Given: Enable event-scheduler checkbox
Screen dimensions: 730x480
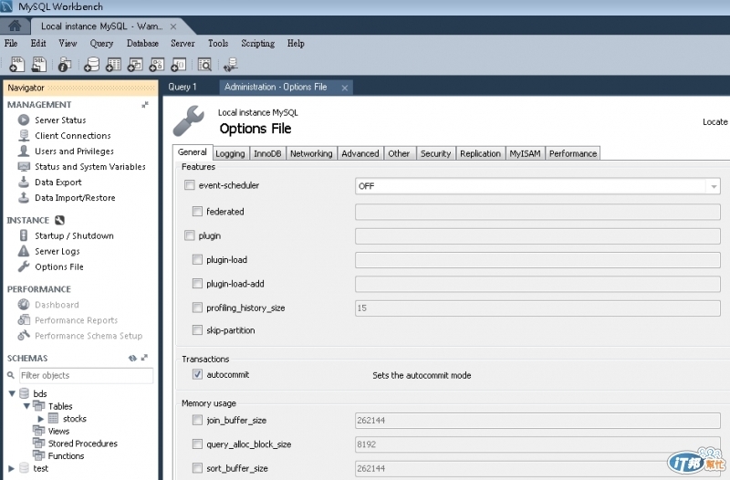Looking at the screenshot, I should point(189,185).
